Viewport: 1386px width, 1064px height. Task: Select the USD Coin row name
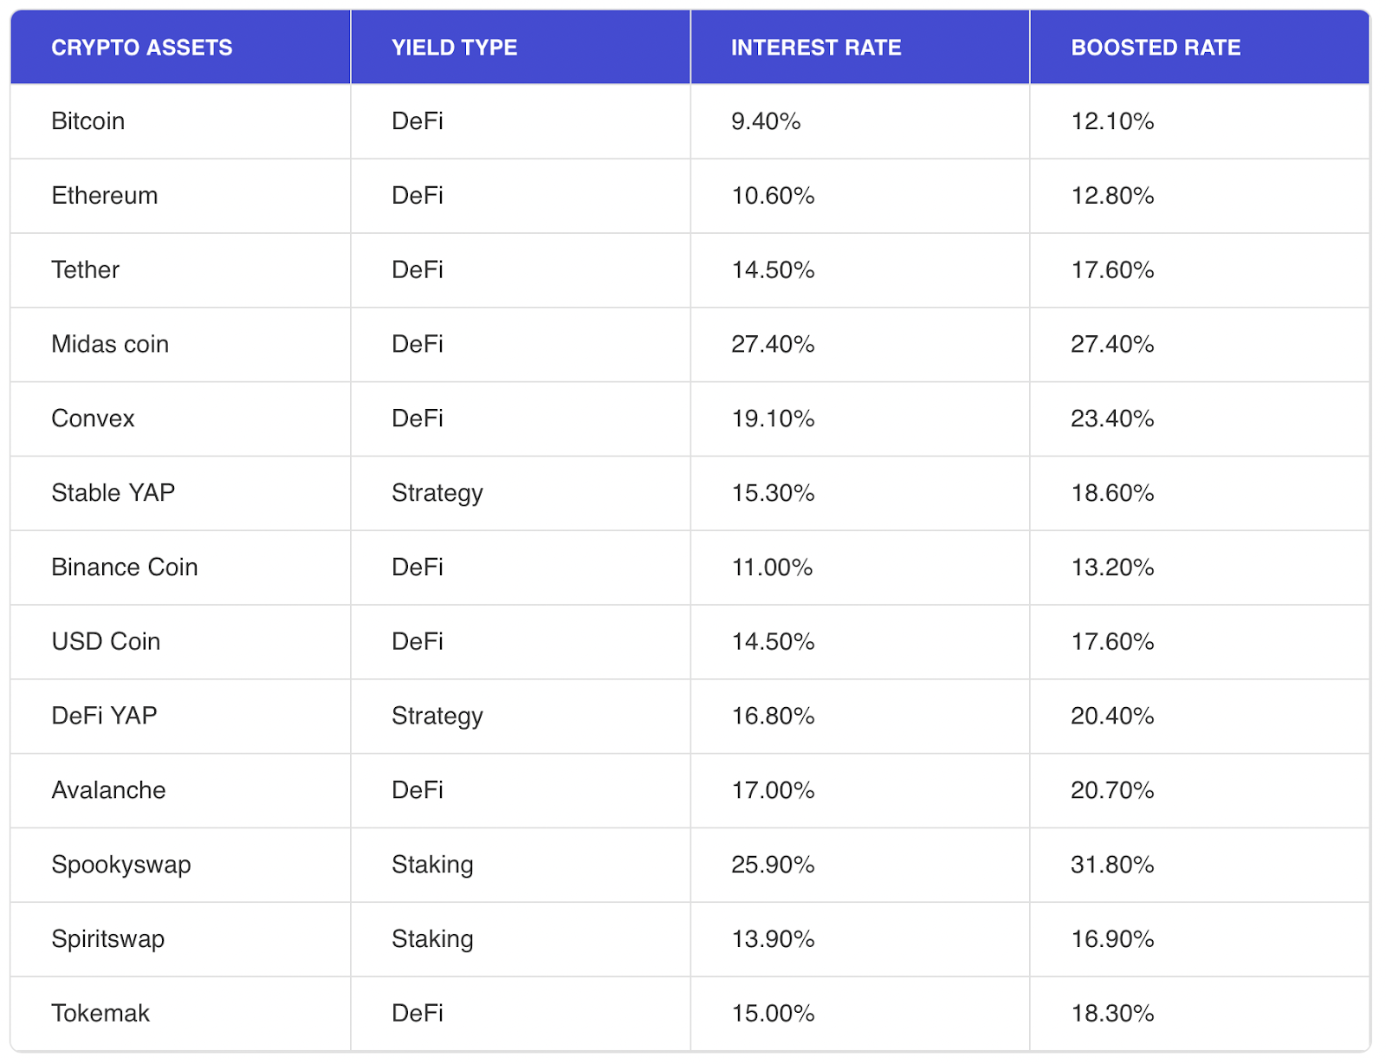coord(106,642)
